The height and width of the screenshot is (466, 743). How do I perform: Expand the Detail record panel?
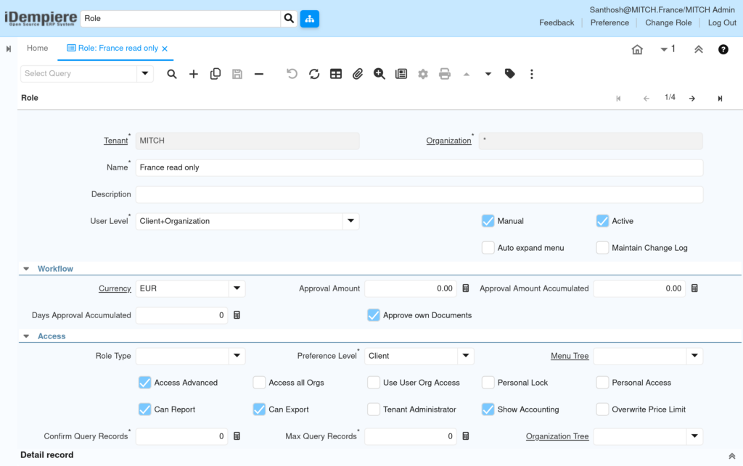pyautogui.click(x=732, y=456)
